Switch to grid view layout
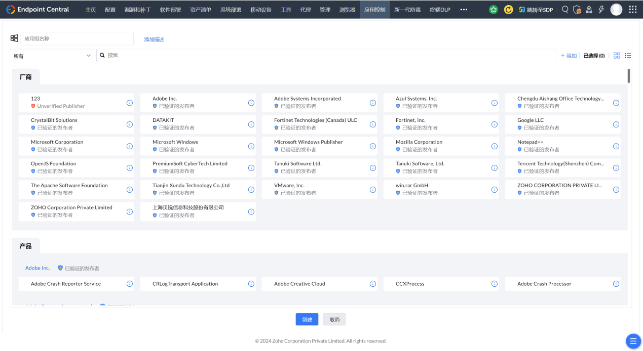The image size is (643, 351). [617, 56]
